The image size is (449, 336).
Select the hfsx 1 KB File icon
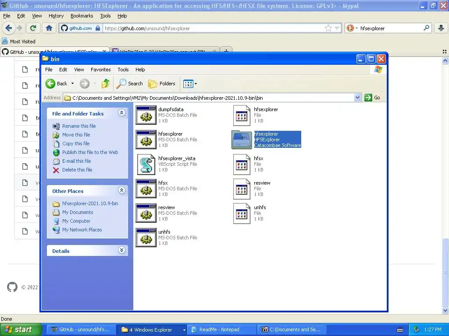tap(242, 164)
